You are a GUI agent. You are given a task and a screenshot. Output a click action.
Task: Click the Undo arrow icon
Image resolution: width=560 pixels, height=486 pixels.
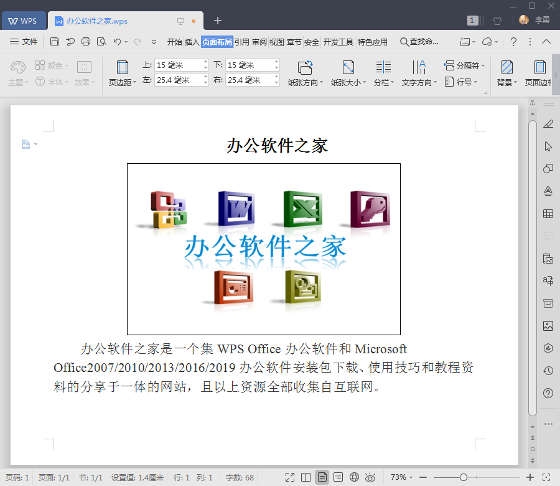117,42
